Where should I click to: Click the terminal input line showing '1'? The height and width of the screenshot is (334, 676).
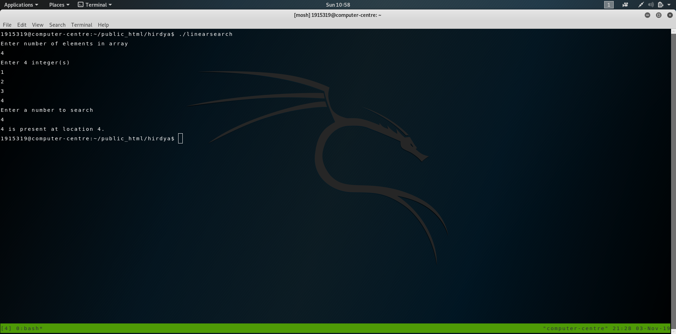tap(2, 72)
